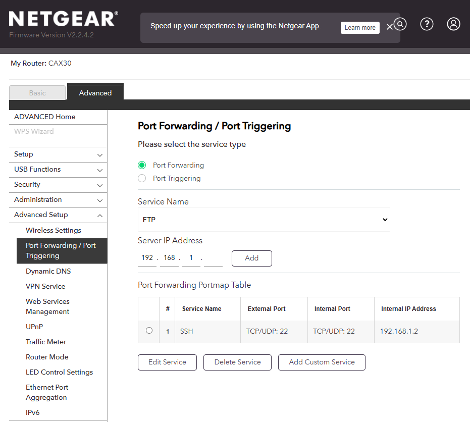Collapse the Advanced Setup section
This screenshot has height=422, width=470.
58,215
